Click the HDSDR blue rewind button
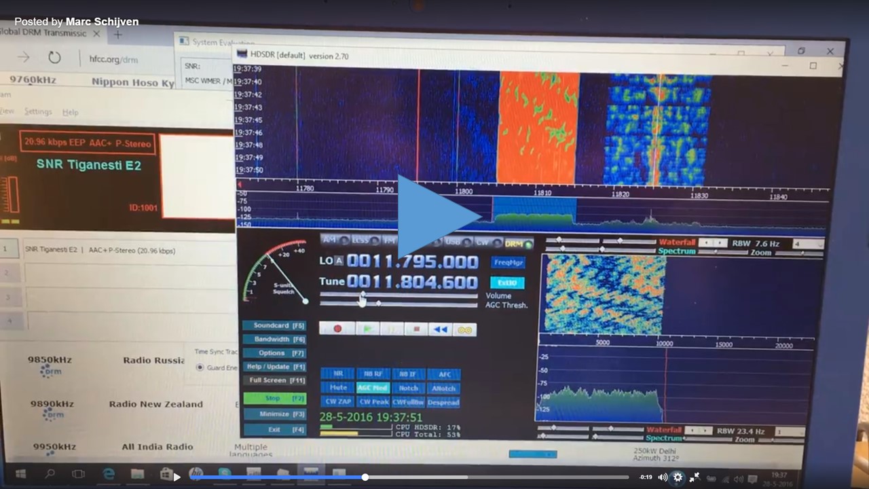This screenshot has height=489, width=869. tap(441, 329)
